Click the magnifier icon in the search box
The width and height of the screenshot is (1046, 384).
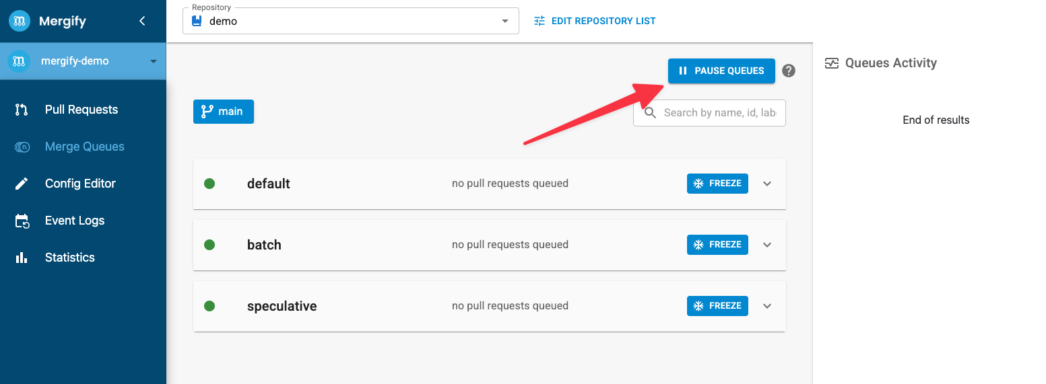(x=650, y=113)
